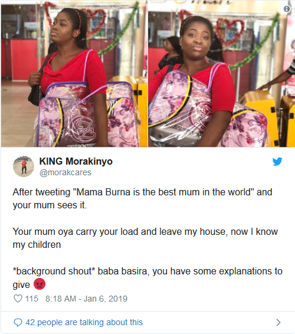This screenshot has width=295, height=334.
Task: Open the Twitter bird logo
Action: coord(277,162)
